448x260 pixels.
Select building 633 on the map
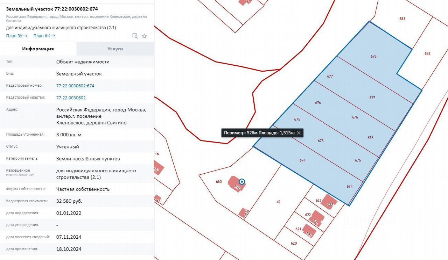[x=329, y=202]
